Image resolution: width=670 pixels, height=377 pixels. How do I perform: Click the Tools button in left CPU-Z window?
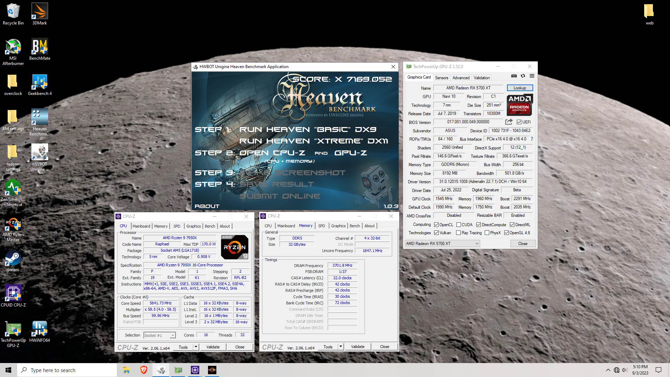point(183,347)
